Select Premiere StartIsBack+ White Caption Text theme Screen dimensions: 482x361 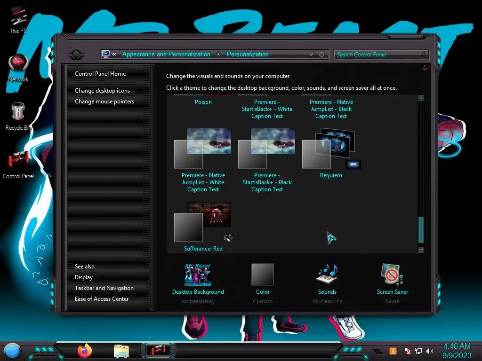(267, 109)
